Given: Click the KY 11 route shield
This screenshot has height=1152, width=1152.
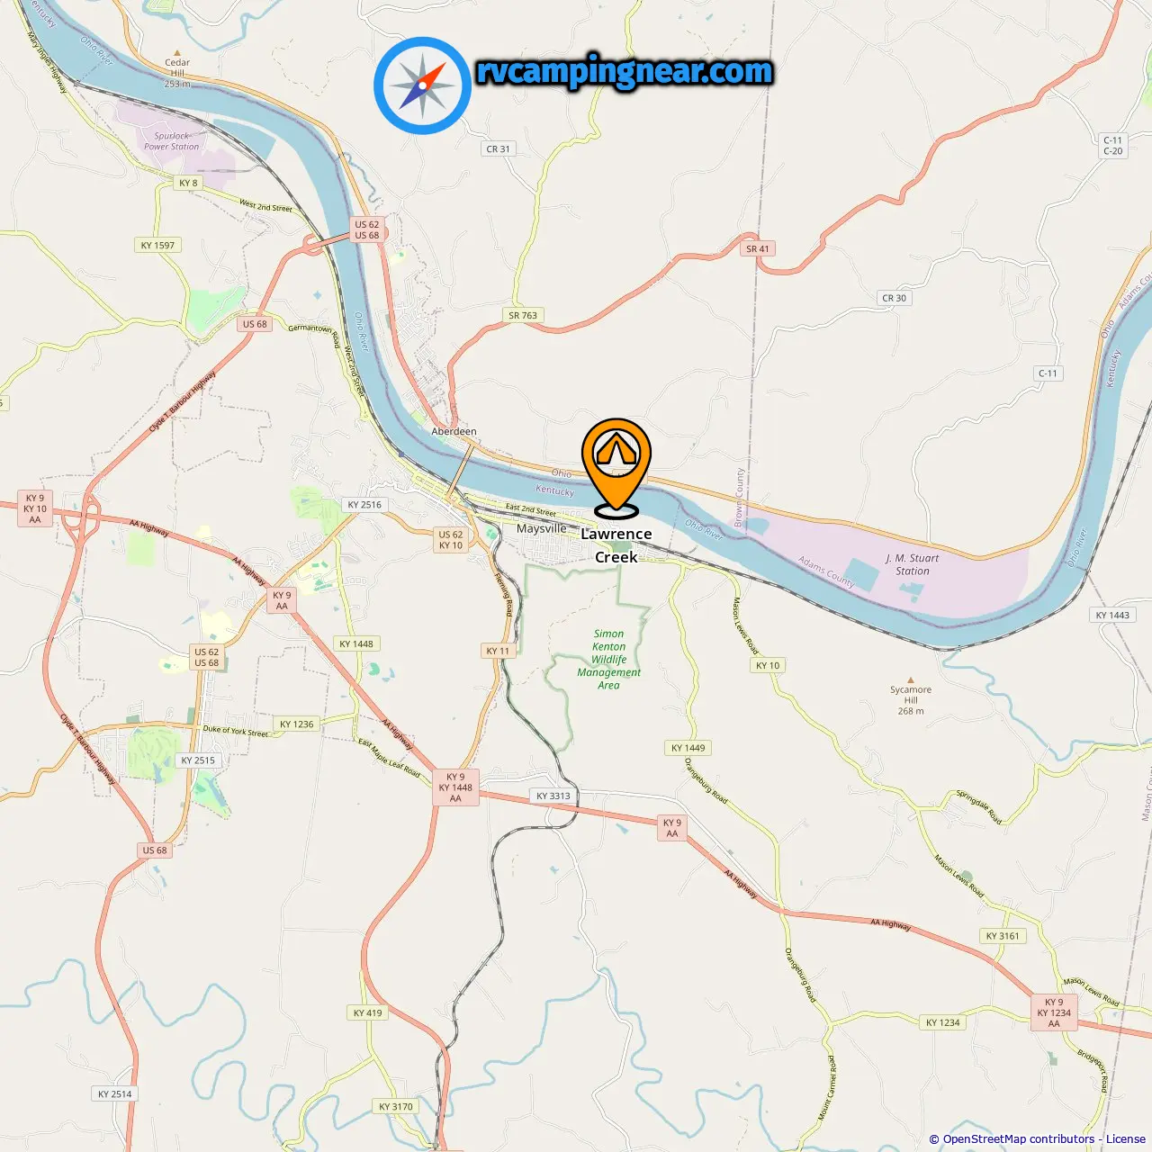Looking at the screenshot, I should pyautogui.click(x=498, y=651).
